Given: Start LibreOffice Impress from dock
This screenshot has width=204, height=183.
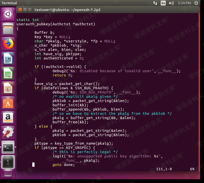Looking at the screenshot, I should click(x=8, y=88).
